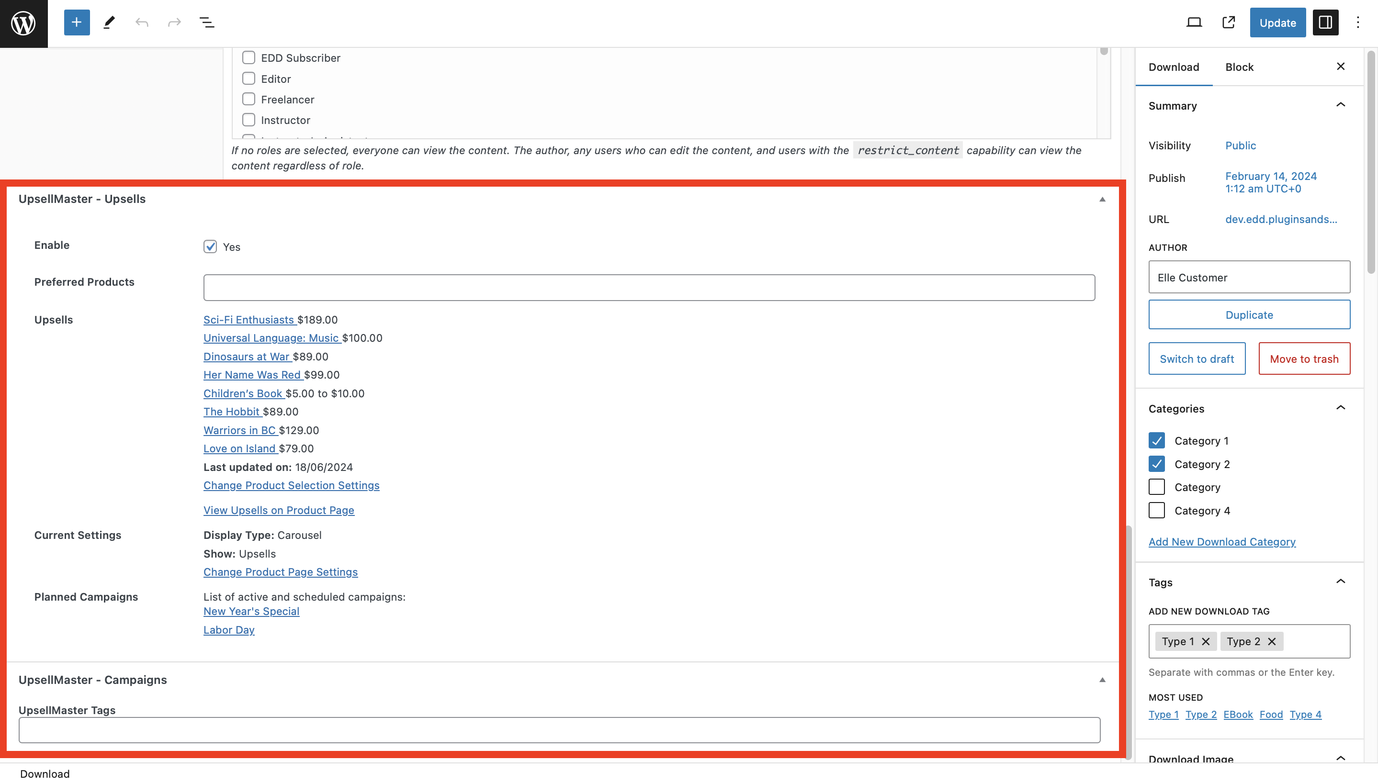Open the publish date picker
1378x783 pixels.
1270,182
